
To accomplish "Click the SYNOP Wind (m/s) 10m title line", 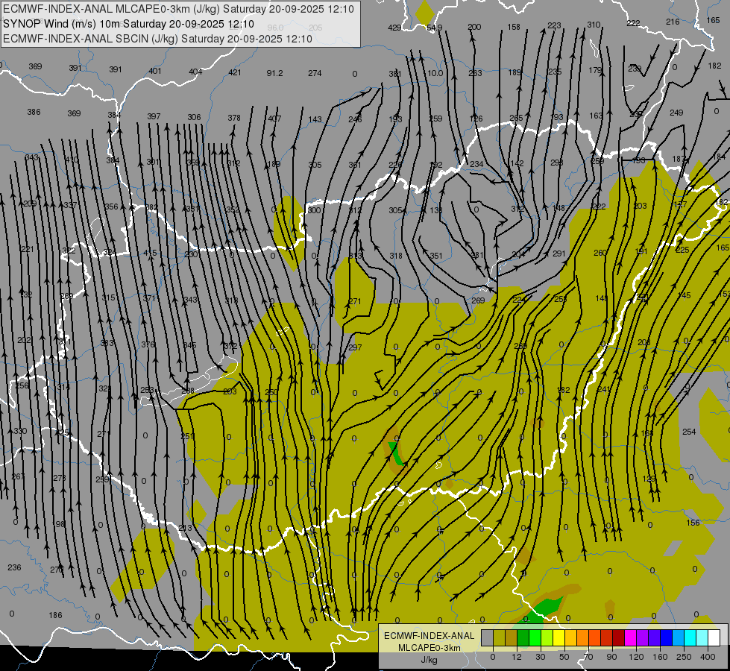I will pos(128,24).
